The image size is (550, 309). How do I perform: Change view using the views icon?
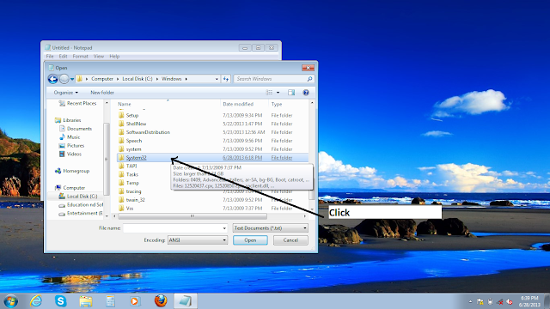tap(269, 93)
